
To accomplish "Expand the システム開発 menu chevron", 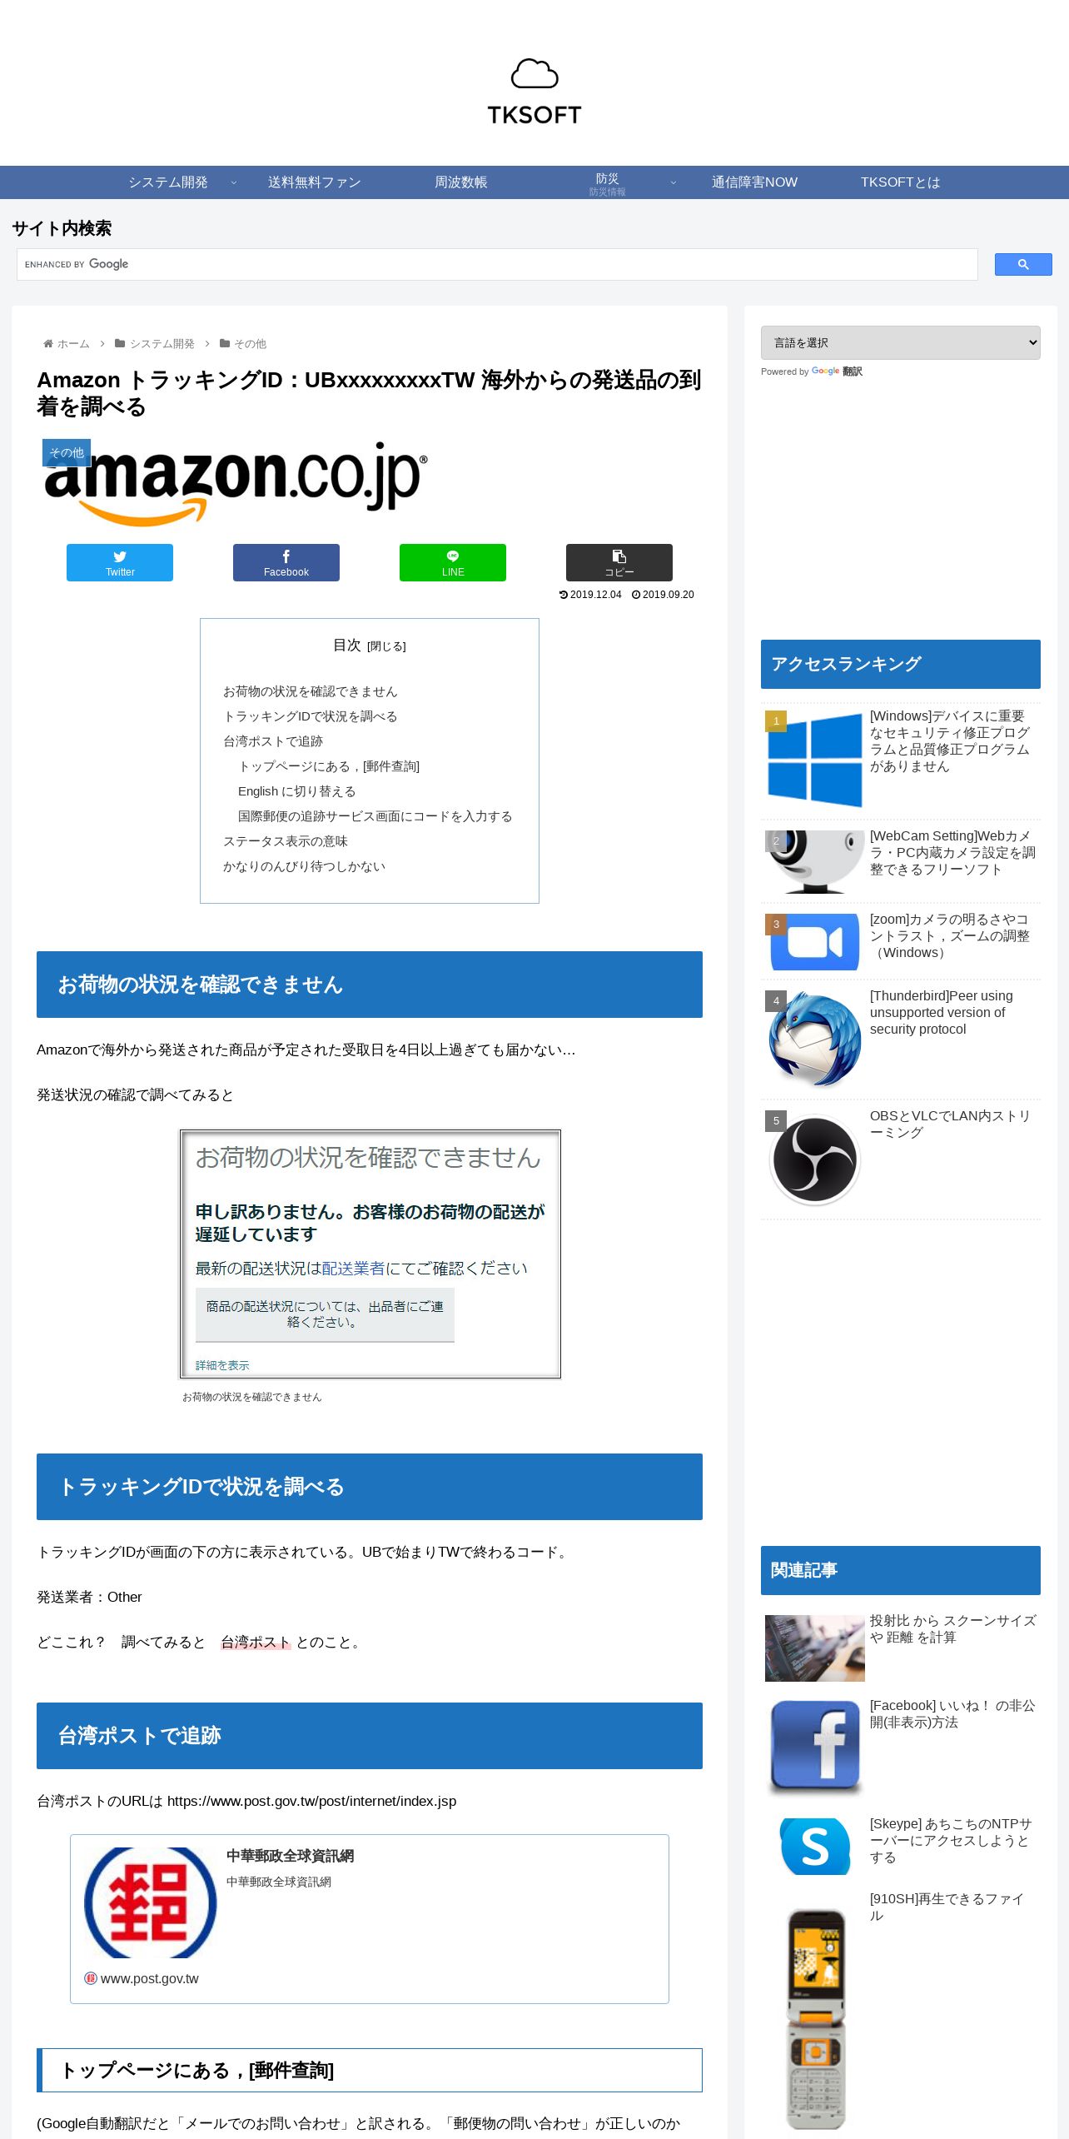I will tap(233, 182).
